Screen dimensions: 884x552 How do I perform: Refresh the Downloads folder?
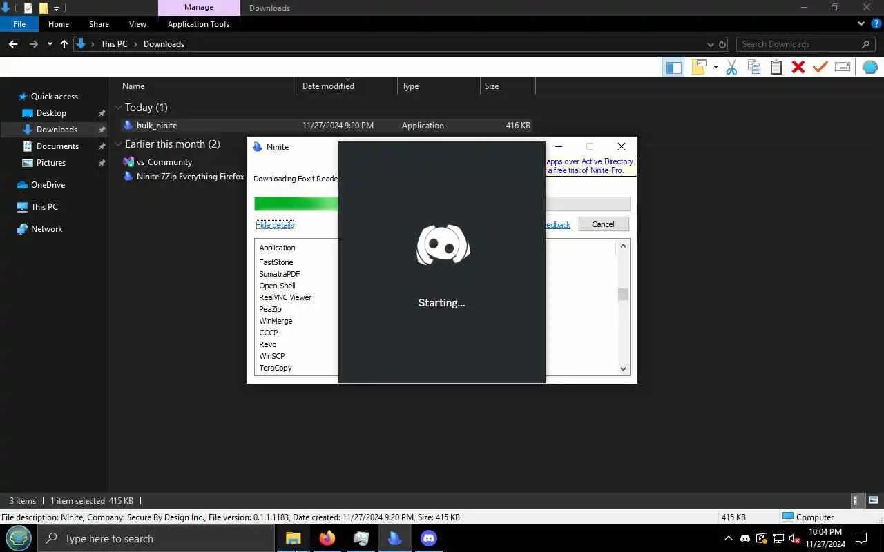click(x=722, y=44)
